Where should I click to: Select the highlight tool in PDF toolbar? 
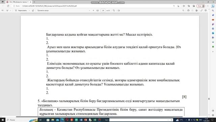coord(7,11)
